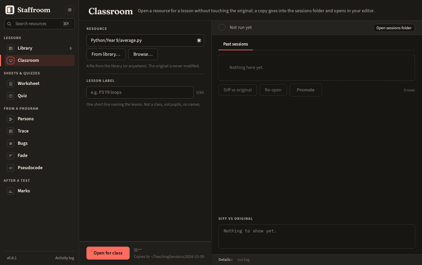The image size is (422, 265).
Task: Click Open sessions folder button
Action: coord(394,28)
